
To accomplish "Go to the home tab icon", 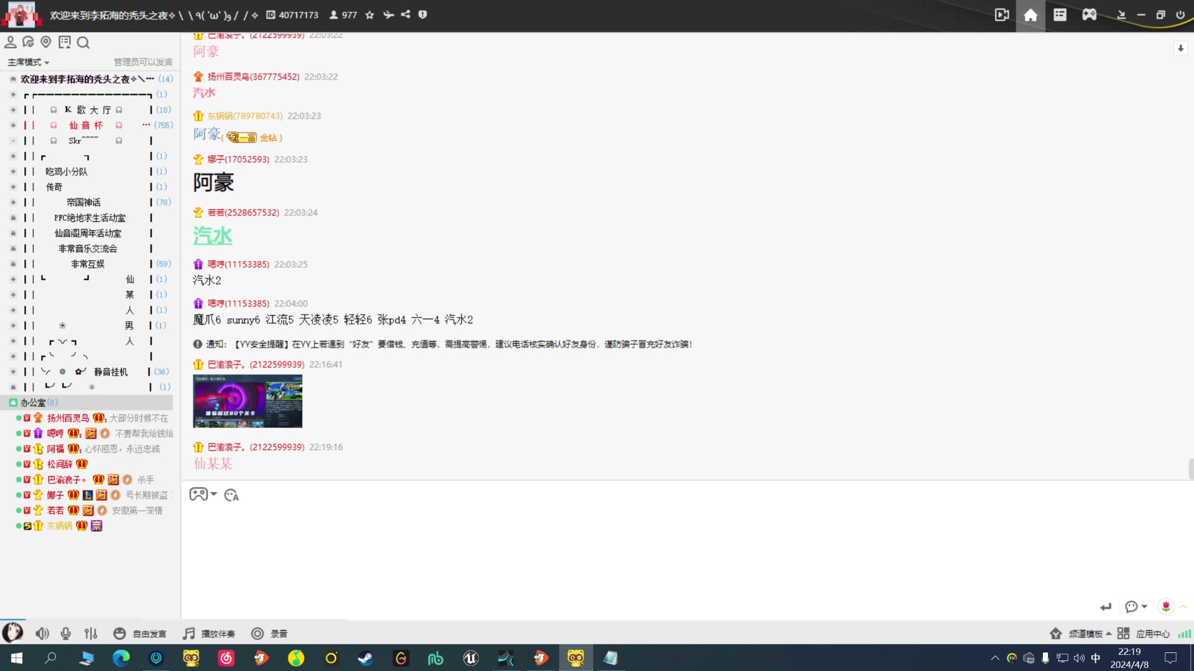I will coord(1030,15).
